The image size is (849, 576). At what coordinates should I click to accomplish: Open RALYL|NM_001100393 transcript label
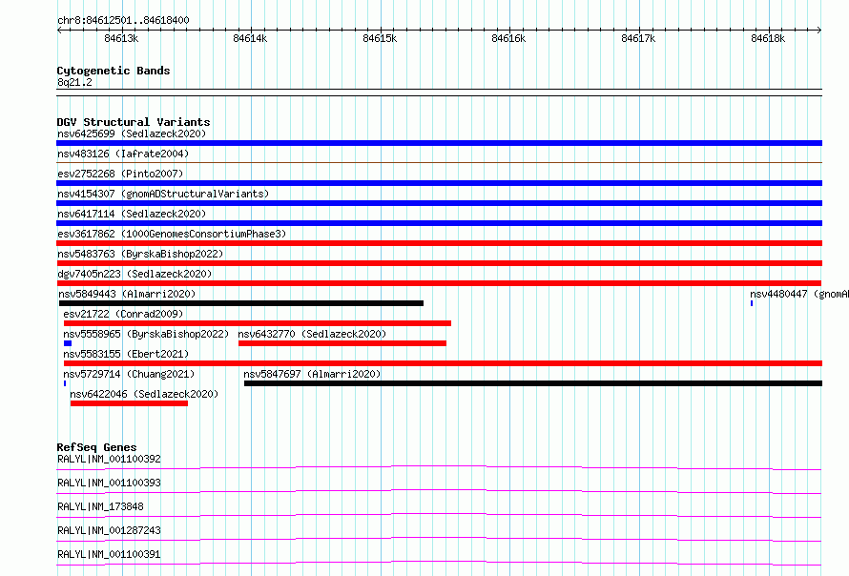click(109, 483)
